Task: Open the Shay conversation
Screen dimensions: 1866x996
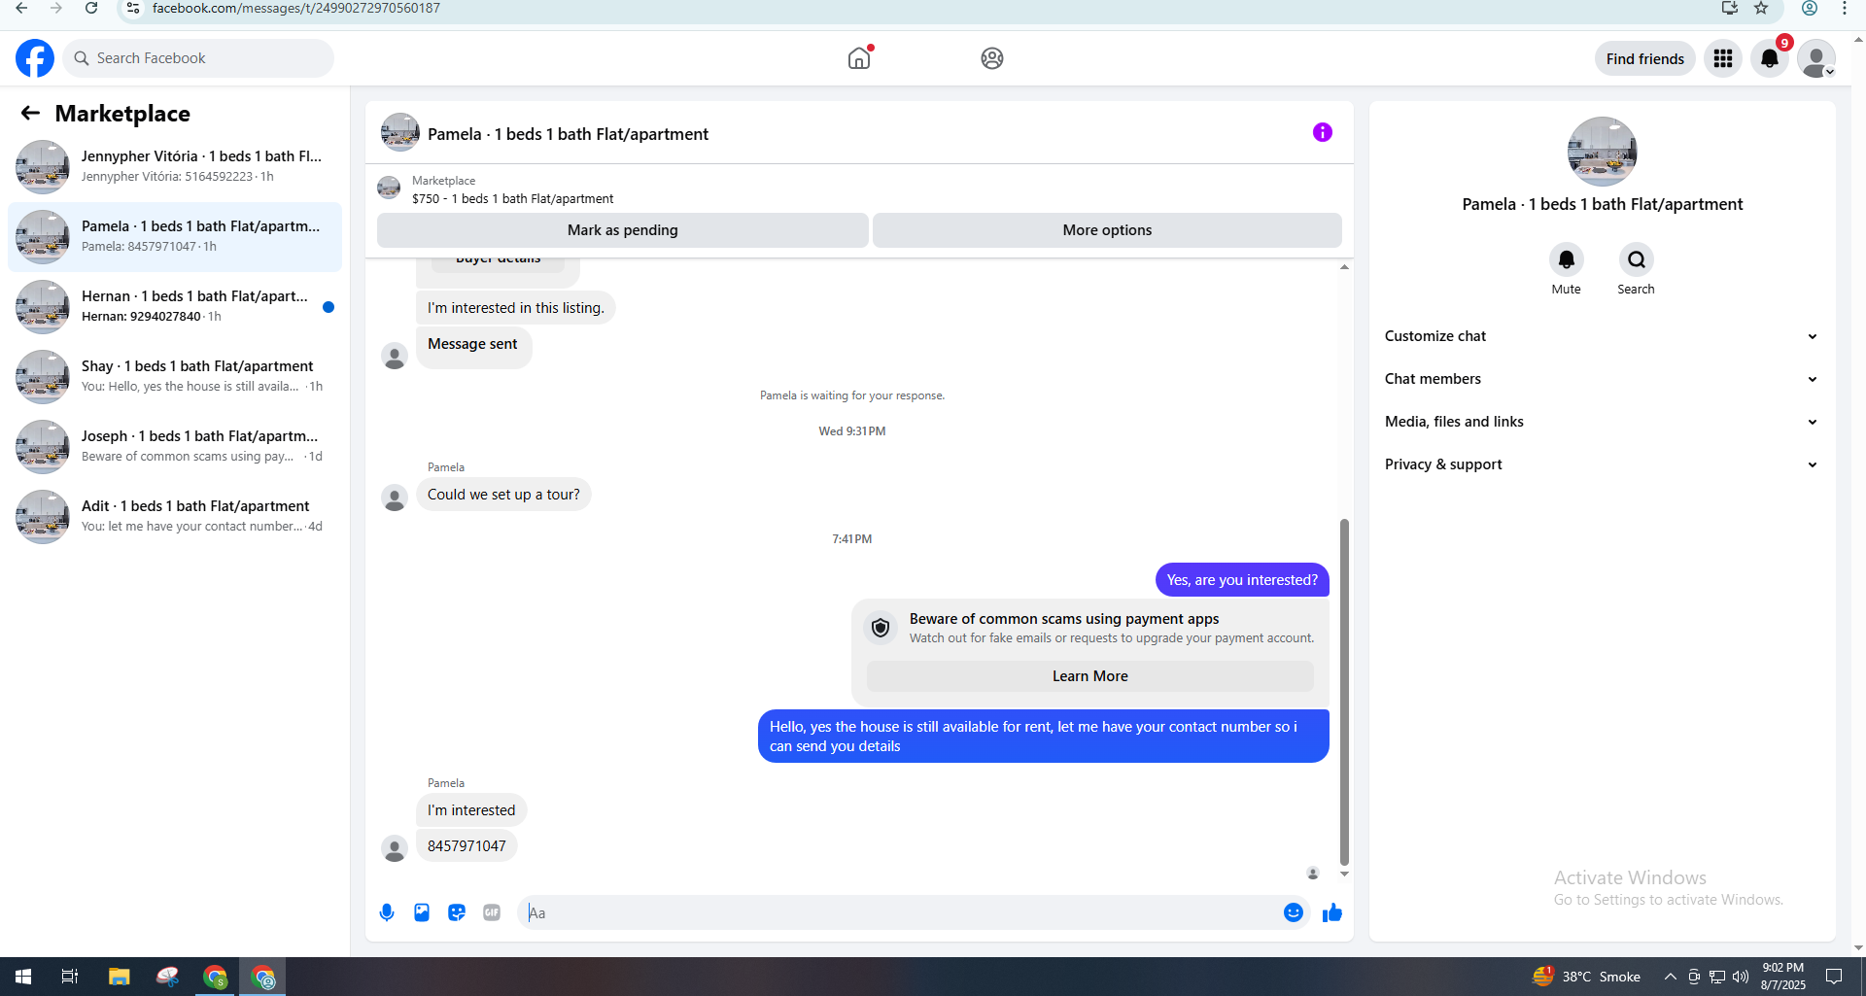Action: 175,376
